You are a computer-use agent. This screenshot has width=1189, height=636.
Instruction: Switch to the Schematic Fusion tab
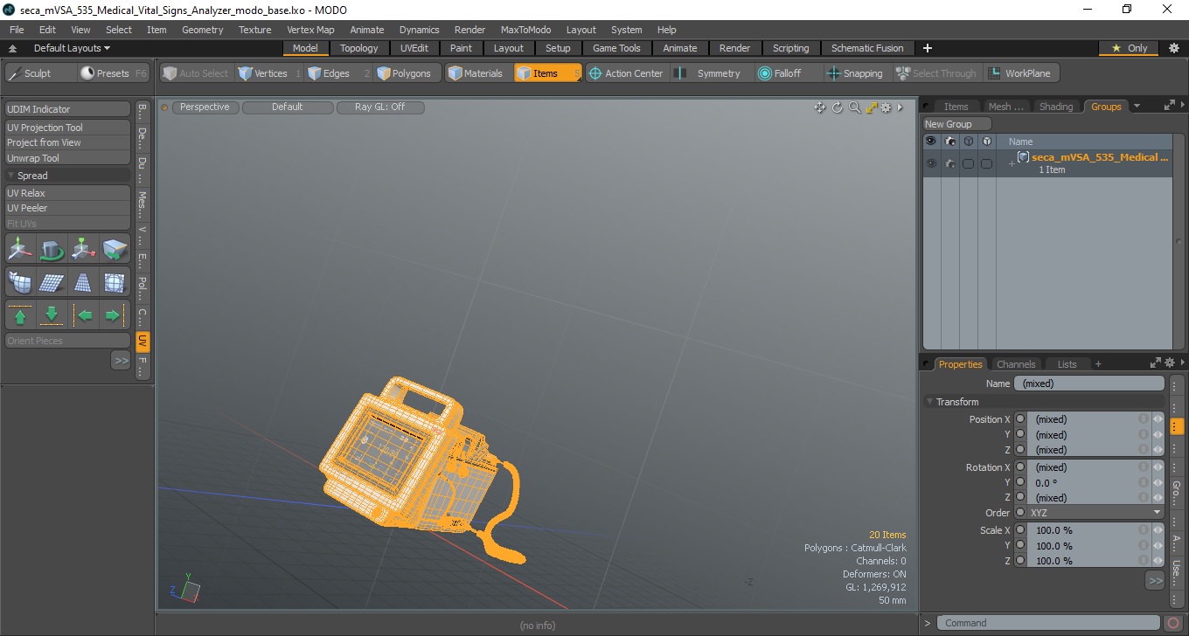click(x=867, y=48)
